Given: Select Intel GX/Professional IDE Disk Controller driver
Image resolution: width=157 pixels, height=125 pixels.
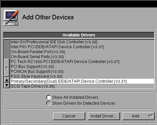Looking at the screenshot, I should 82,42.
